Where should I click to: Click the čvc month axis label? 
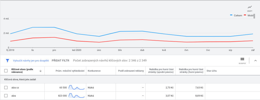point(208,50)
